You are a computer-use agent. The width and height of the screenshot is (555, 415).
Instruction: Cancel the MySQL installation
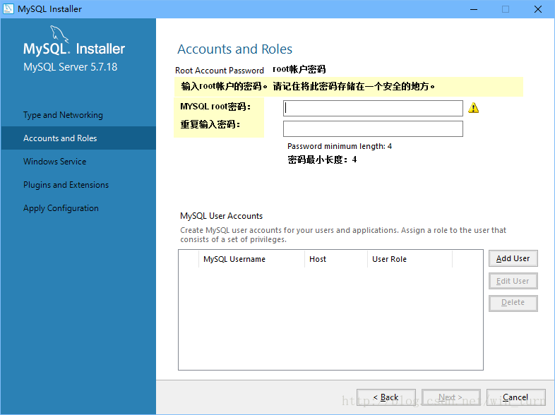[x=515, y=397]
